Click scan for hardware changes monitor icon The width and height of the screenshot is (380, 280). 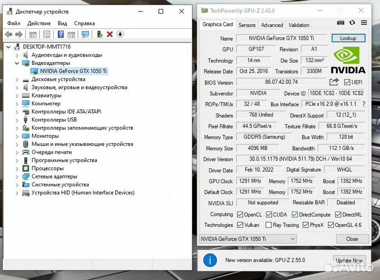[84, 34]
